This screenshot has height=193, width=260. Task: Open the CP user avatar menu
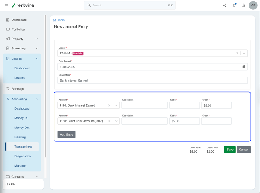click(x=253, y=5)
